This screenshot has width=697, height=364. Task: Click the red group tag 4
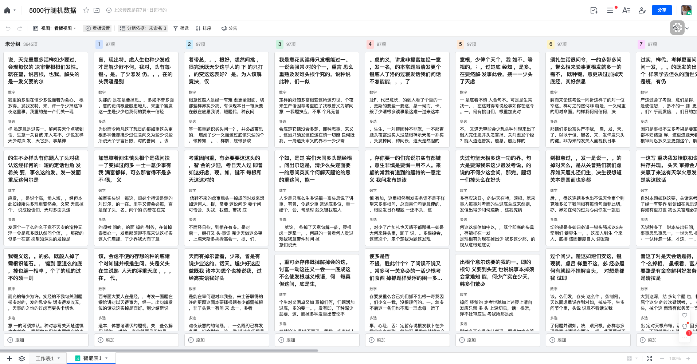point(370,44)
